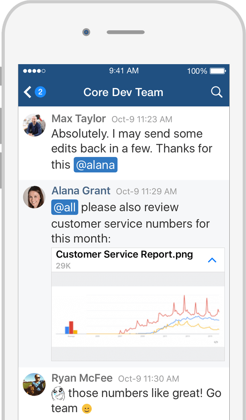Tap the Alana Grant sender name
The width and height of the screenshot is (246, 420).
point(81,191)
